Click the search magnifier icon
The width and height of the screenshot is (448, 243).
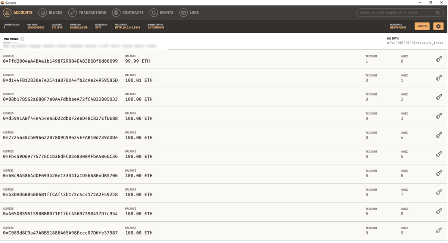coord(438,13)
